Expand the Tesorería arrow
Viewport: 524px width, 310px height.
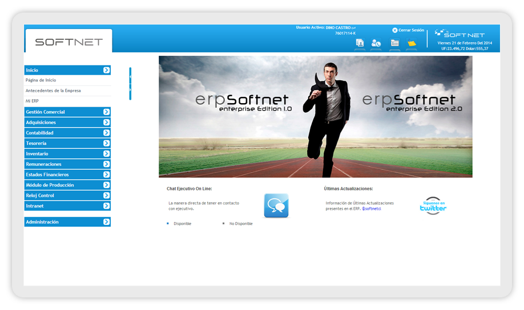(106, 143)
